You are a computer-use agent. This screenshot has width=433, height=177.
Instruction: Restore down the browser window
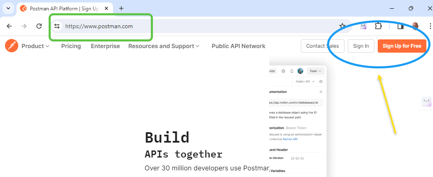click(x=411, y=8)
